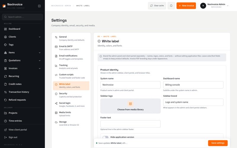Open the Tracking settings tab

[x=71, y=67]
